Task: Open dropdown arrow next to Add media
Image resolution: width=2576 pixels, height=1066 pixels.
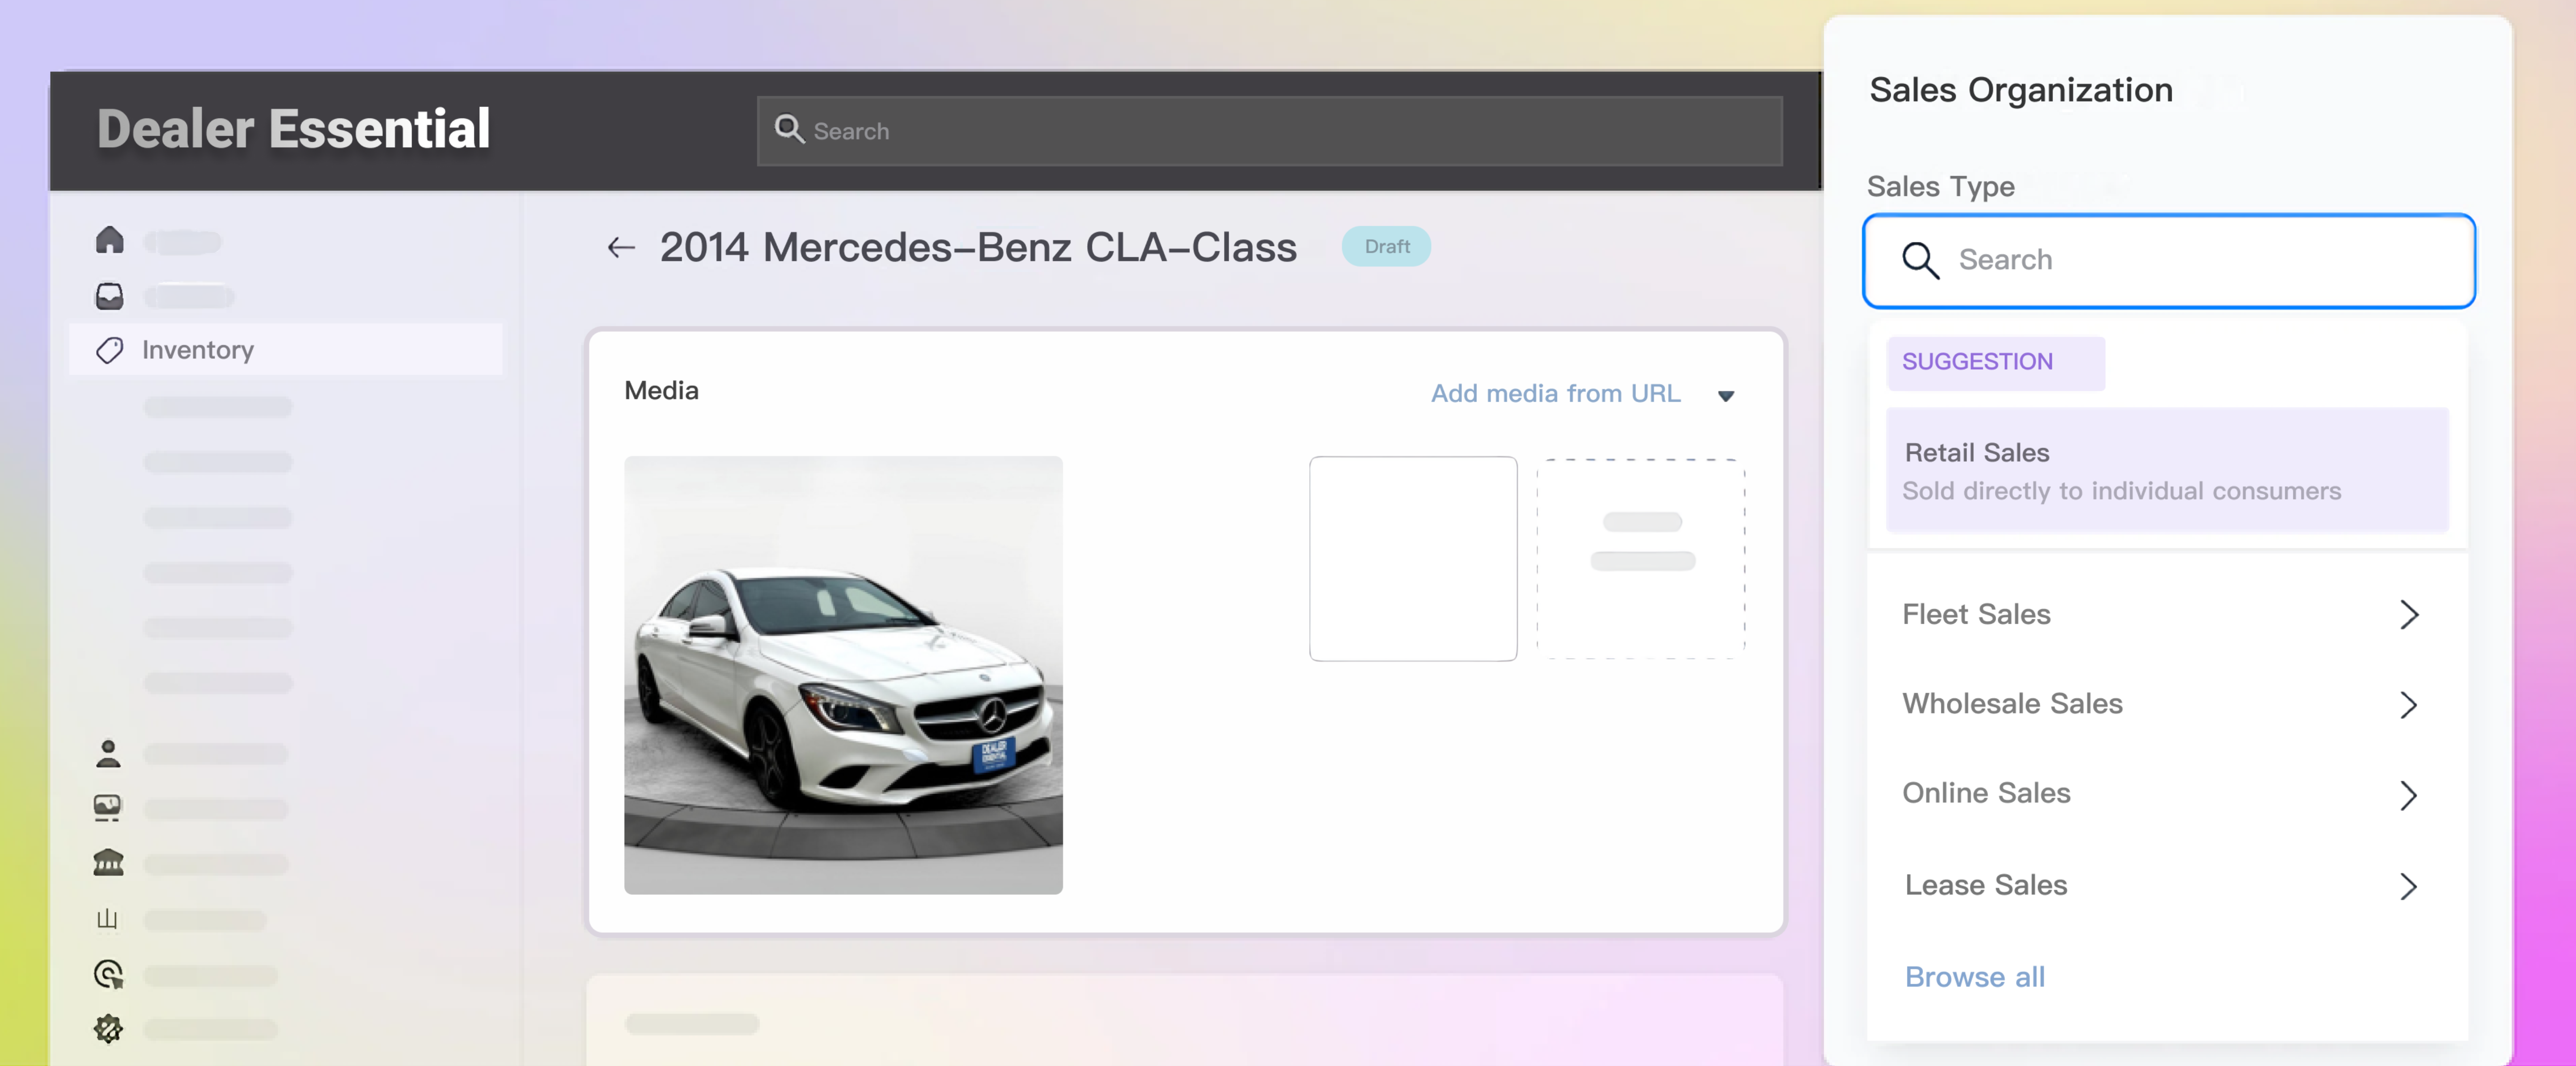Action: (x=1725, y=395)
